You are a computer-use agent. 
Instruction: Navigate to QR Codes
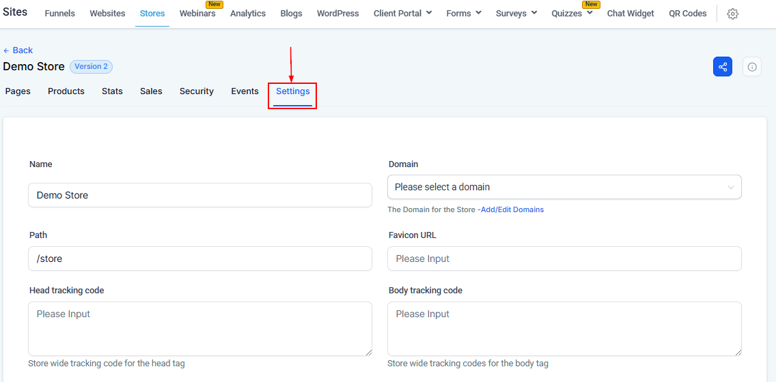click(687, 14)
